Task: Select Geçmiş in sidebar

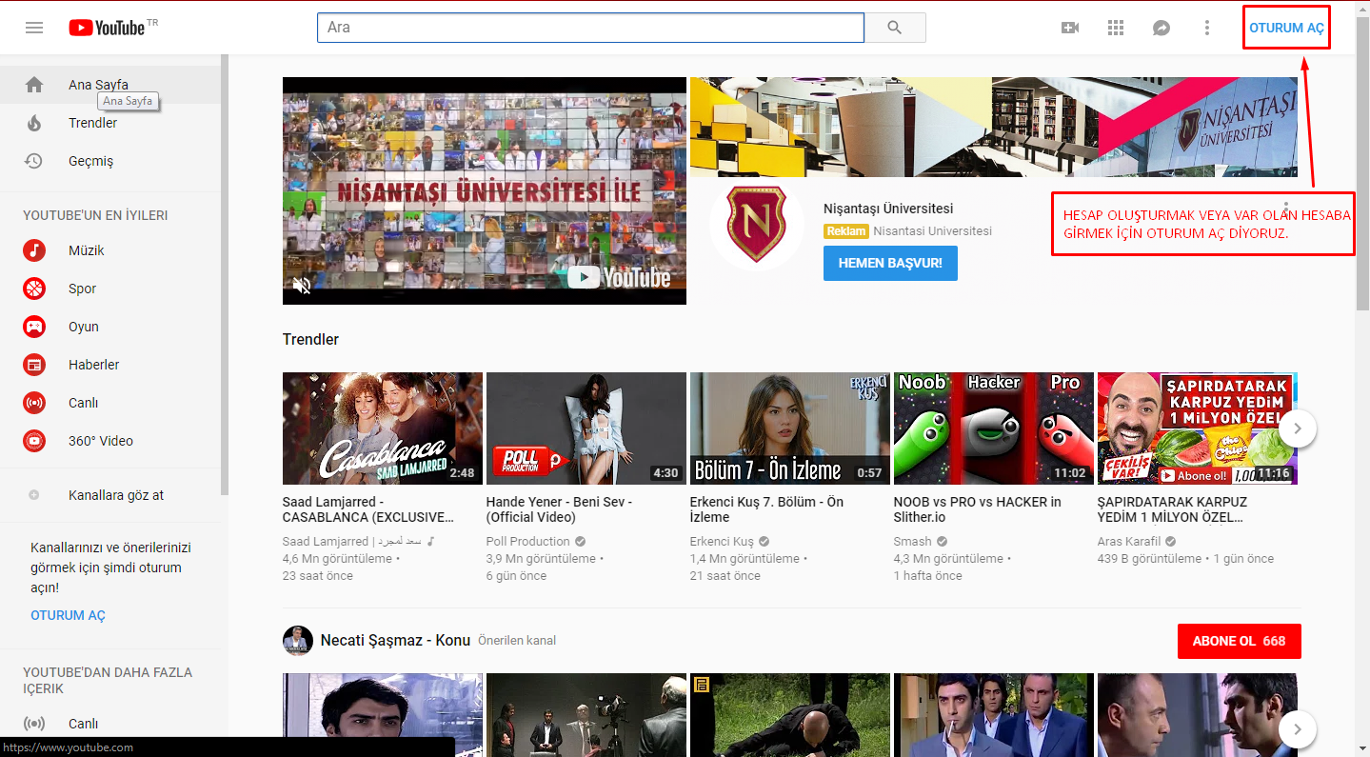Action: tap(110, 161)
